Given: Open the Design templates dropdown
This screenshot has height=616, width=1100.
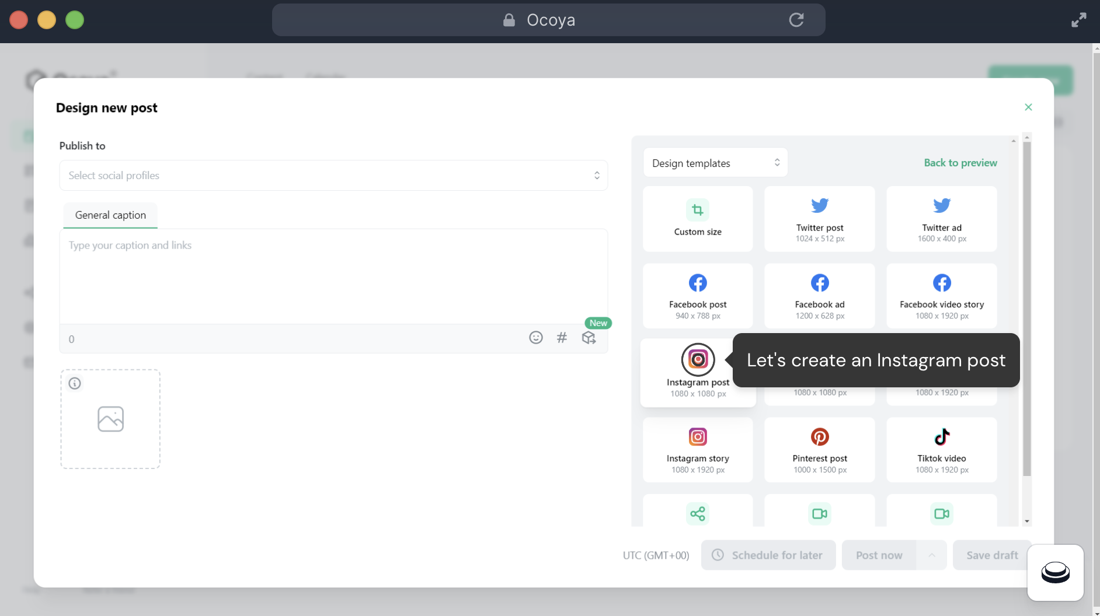Looking at the screenshot, I should tap(715, 163).
